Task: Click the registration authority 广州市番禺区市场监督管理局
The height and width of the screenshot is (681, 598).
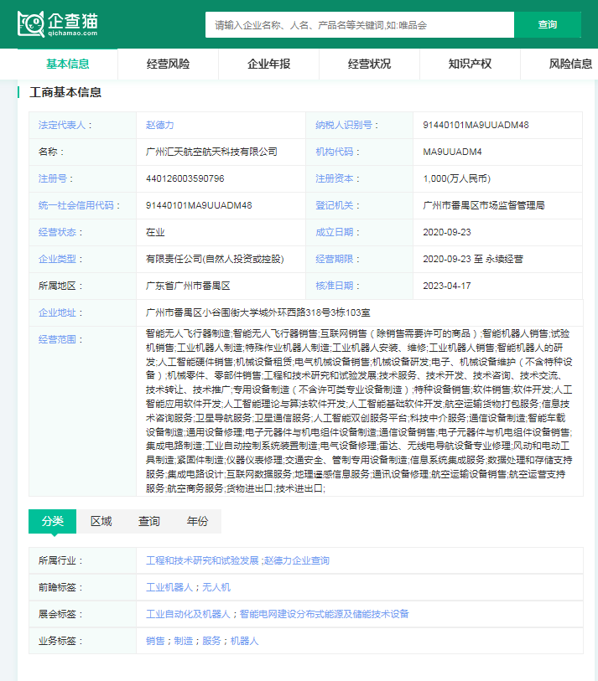Action: (484, 205)
